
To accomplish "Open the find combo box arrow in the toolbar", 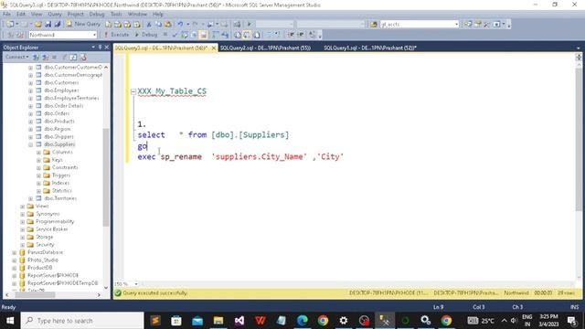I will click(x=456, y=25).
